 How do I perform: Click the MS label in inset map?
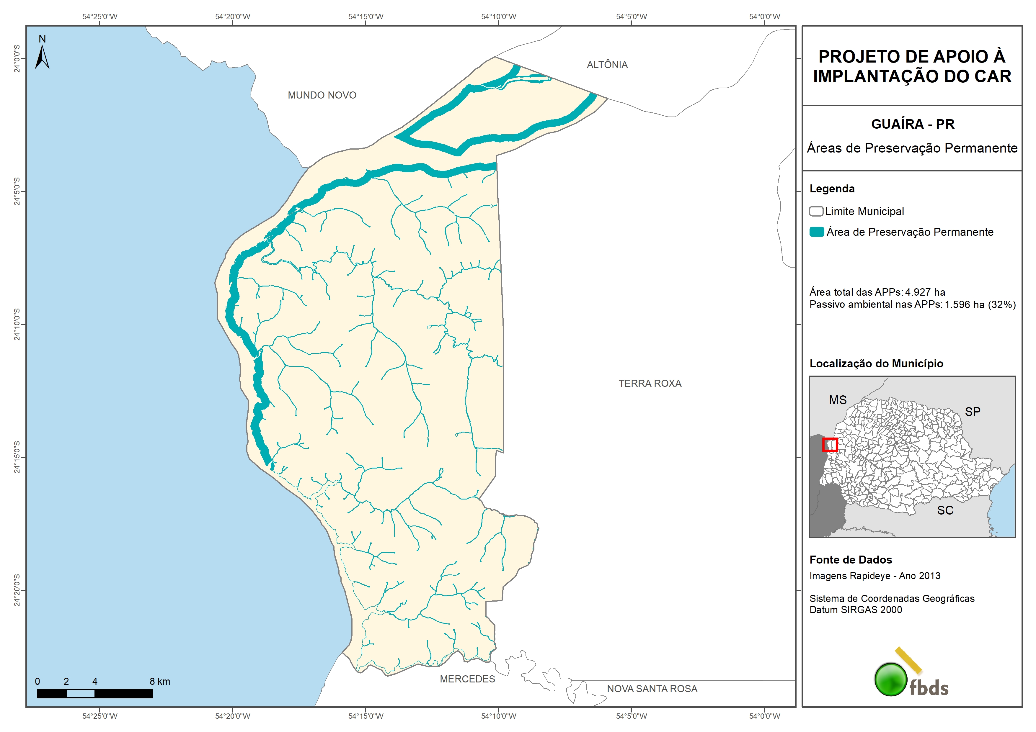(x=838, y=400)
